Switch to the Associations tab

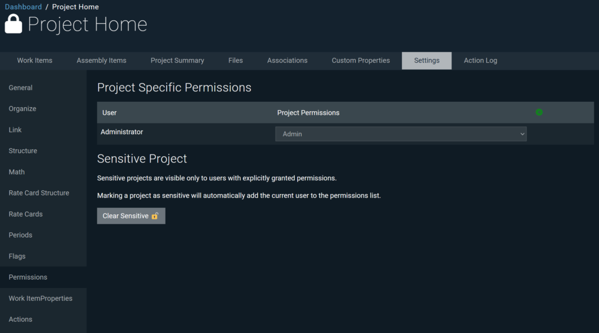click(287, 60)
